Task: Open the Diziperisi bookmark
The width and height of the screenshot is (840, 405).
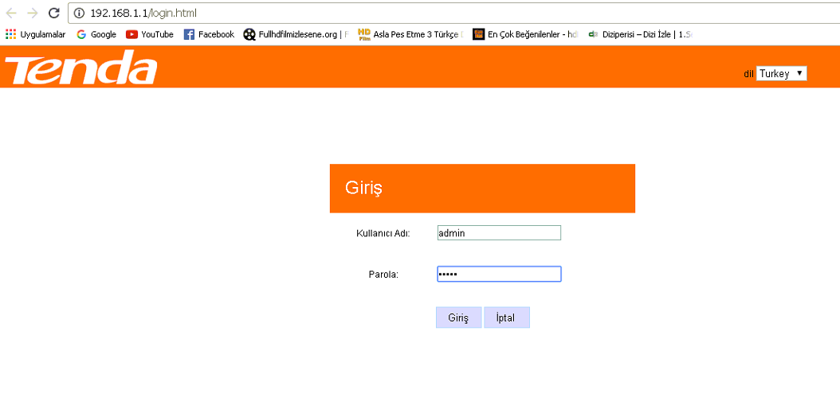Action: tap(640, 34)
